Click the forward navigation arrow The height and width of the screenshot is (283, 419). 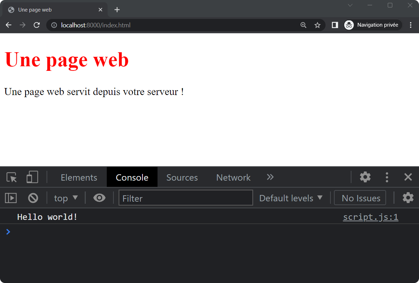click(x=22, y=25)
